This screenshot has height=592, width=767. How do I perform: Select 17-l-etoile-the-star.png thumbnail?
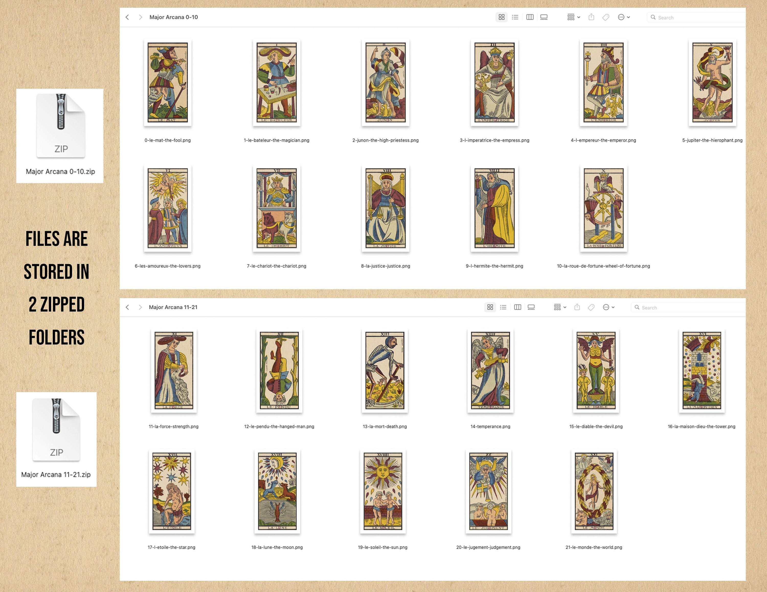[x=172, y=491]
